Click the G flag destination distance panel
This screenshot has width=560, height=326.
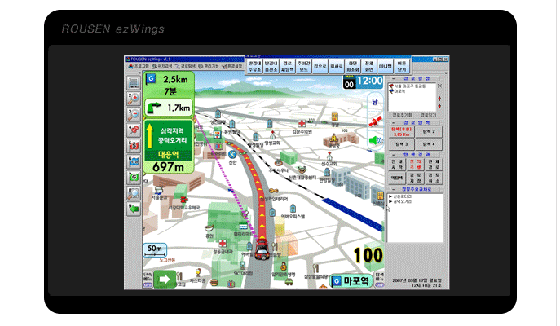170,85
